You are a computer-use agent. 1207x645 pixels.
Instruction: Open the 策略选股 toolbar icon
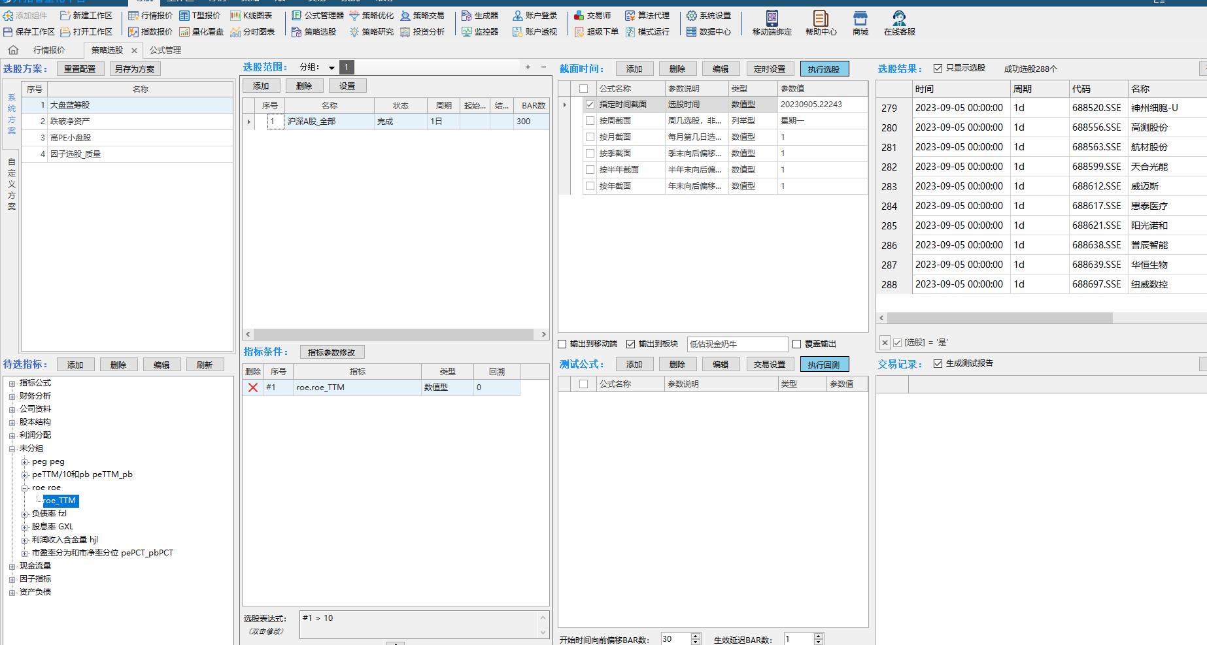tap(297, 31)
